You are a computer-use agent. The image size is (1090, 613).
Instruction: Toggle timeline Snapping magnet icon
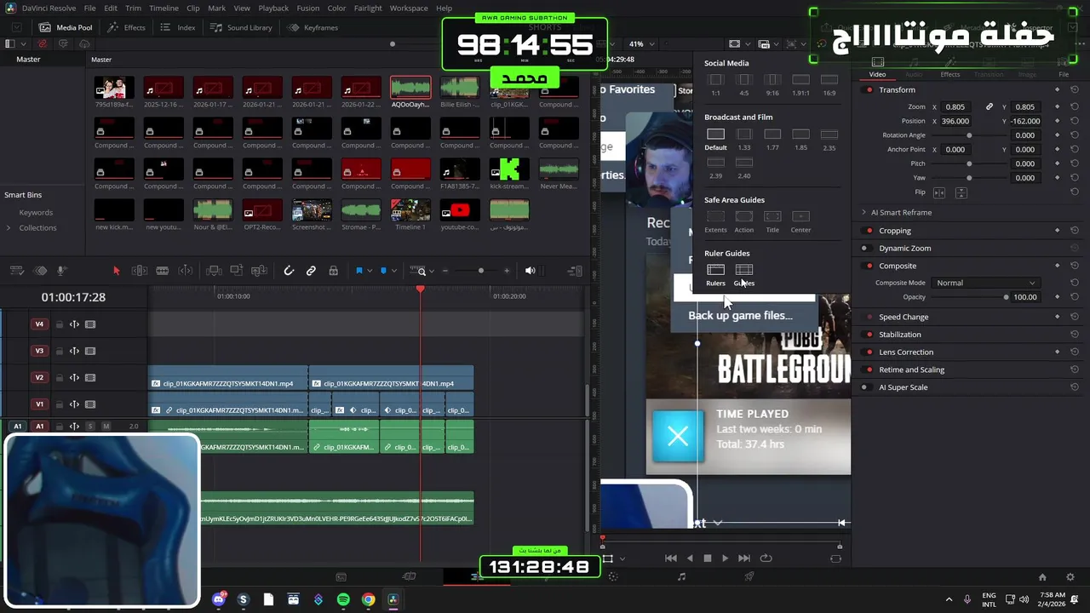tap(289, 271)
